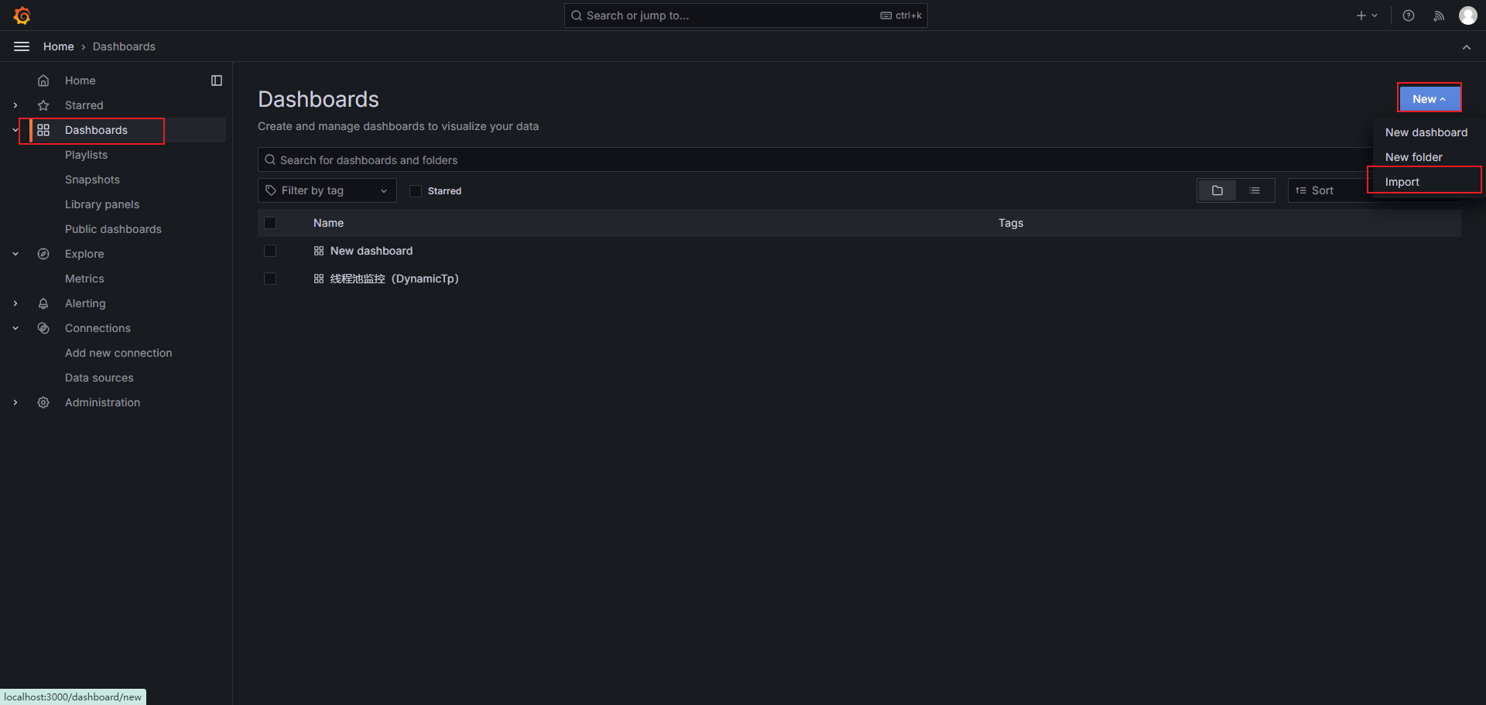Open Metrics in the sidebar
The height and width of the screenshot is (705, 1486).
[x=84, y=279]
